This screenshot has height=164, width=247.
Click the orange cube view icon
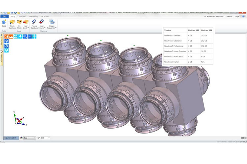(6, 36)
